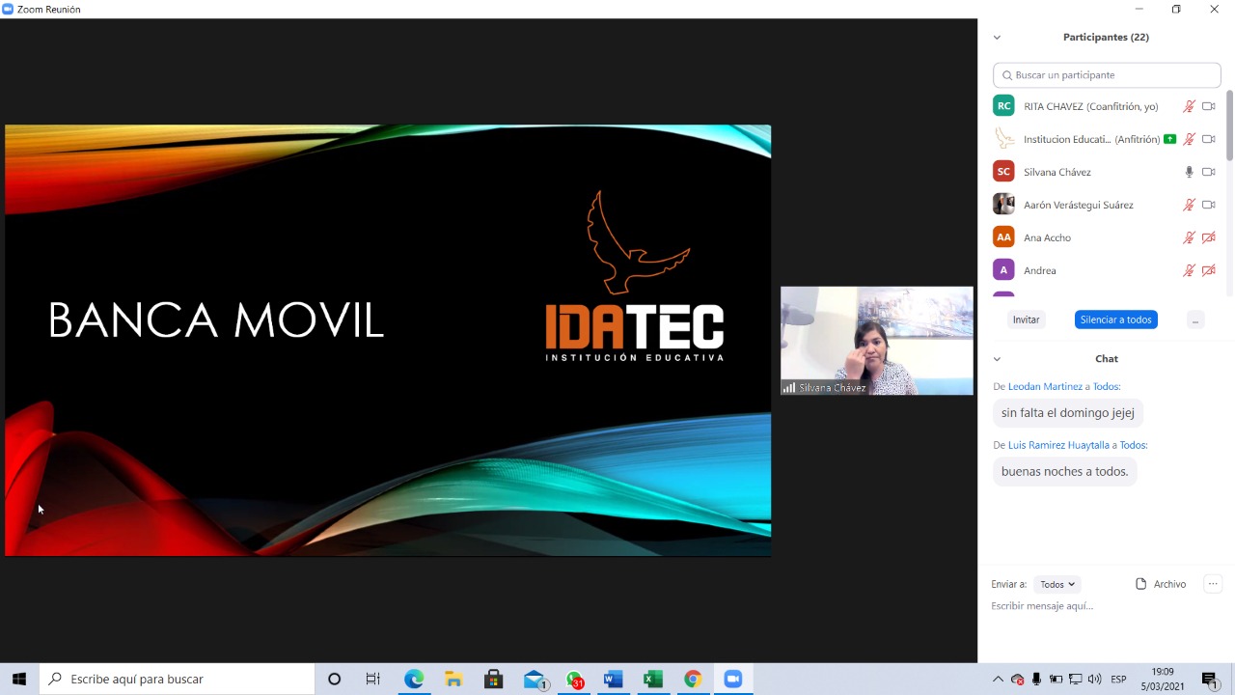The height and width of the screenshot is (695, 1235).
Task: Click Silvana Chávez video thumbnail
Action: (877, 341)
